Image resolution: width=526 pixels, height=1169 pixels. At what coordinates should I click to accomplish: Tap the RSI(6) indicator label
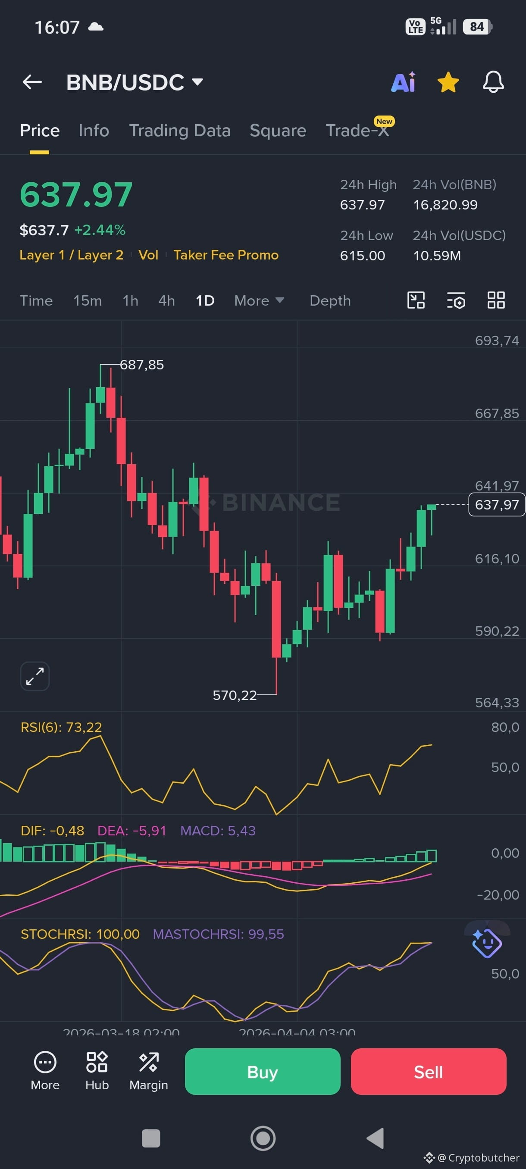(x=61, y=727)
